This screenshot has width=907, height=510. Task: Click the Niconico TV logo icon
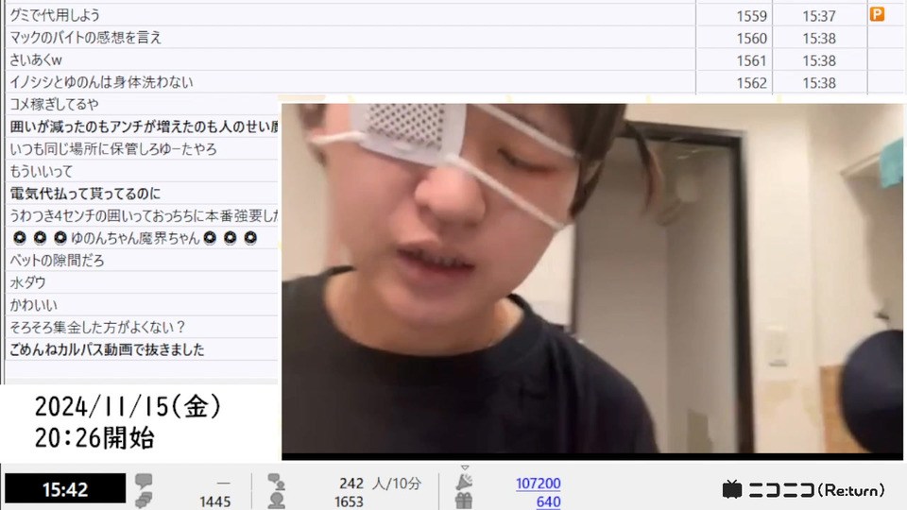tap(731, 489)
